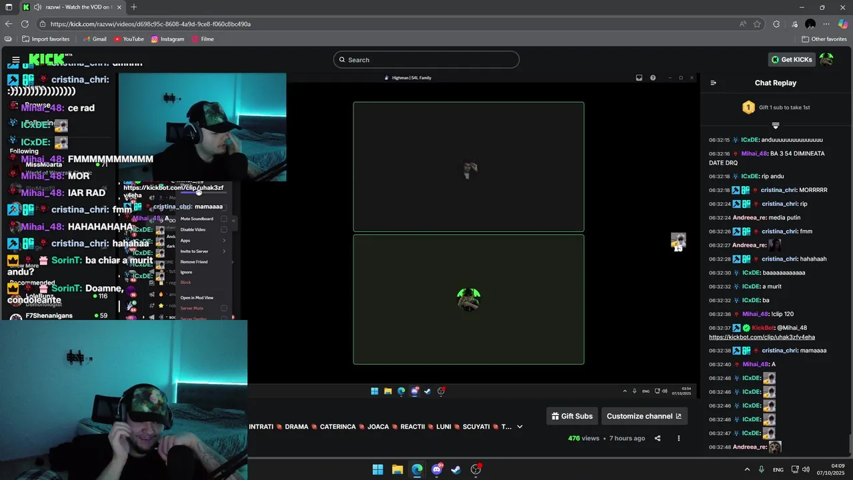This screenshot has height=480, width=853.
Task: Add this page to favorites with the star
Action: click(x=757, y=24)
